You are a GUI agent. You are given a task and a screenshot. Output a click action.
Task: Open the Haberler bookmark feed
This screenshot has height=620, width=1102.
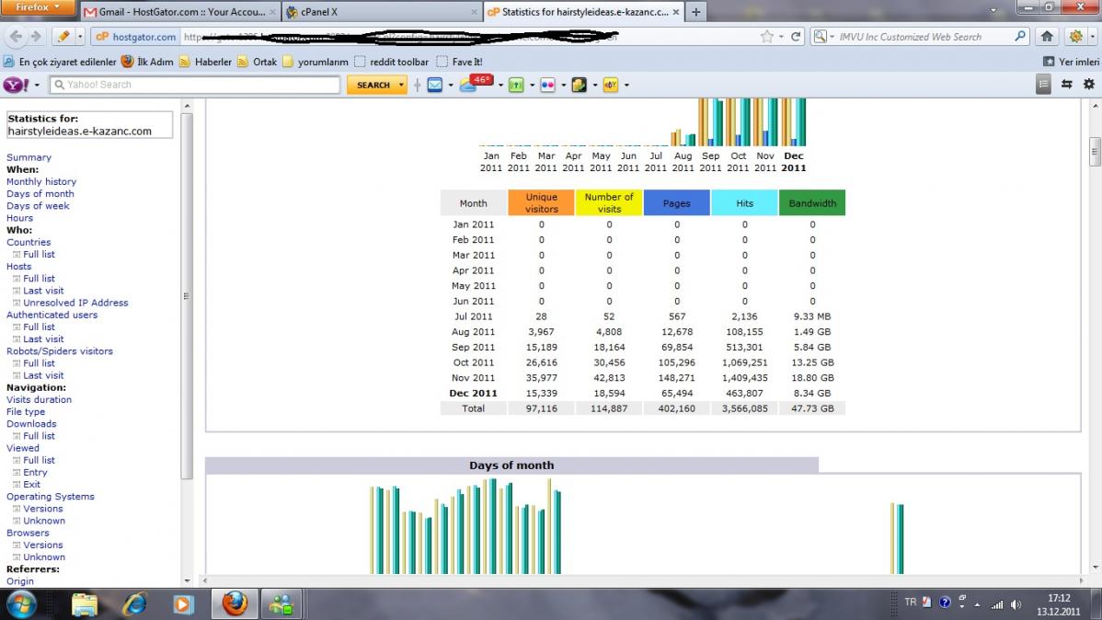pyautogui.click(x=205, y=62)
